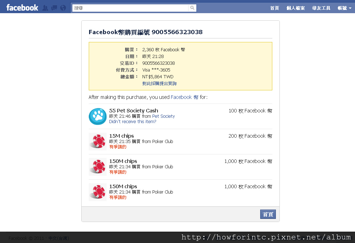355x243 pixels.
Task: Go to 首頁 in top navigation
Action: pos(274,8)
